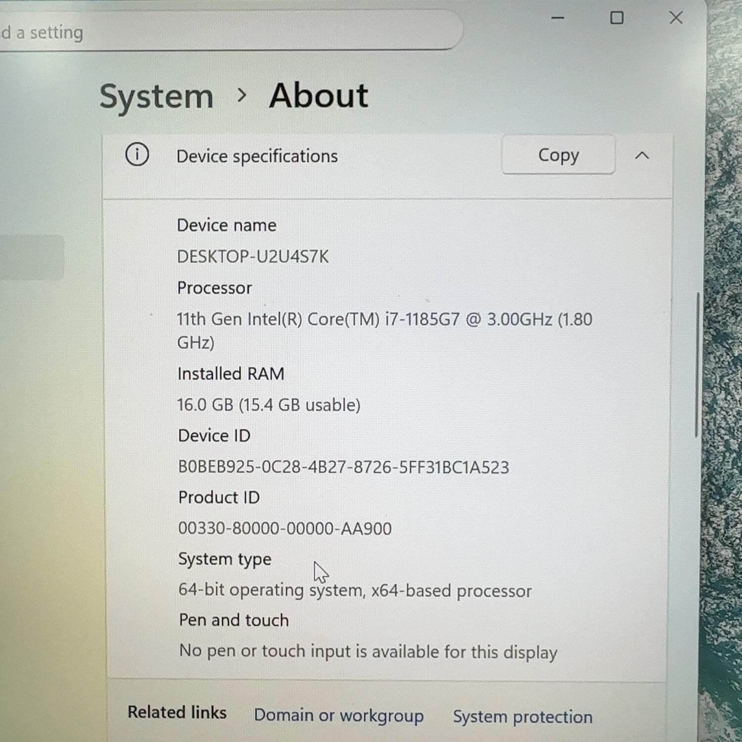Click the Device name label

(x=227, y=226)
